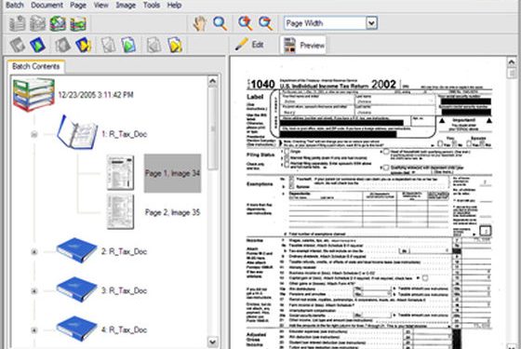The image size is (521, 349).
Task: Click the zoom out magnifier icon
Action: (265, 23)
